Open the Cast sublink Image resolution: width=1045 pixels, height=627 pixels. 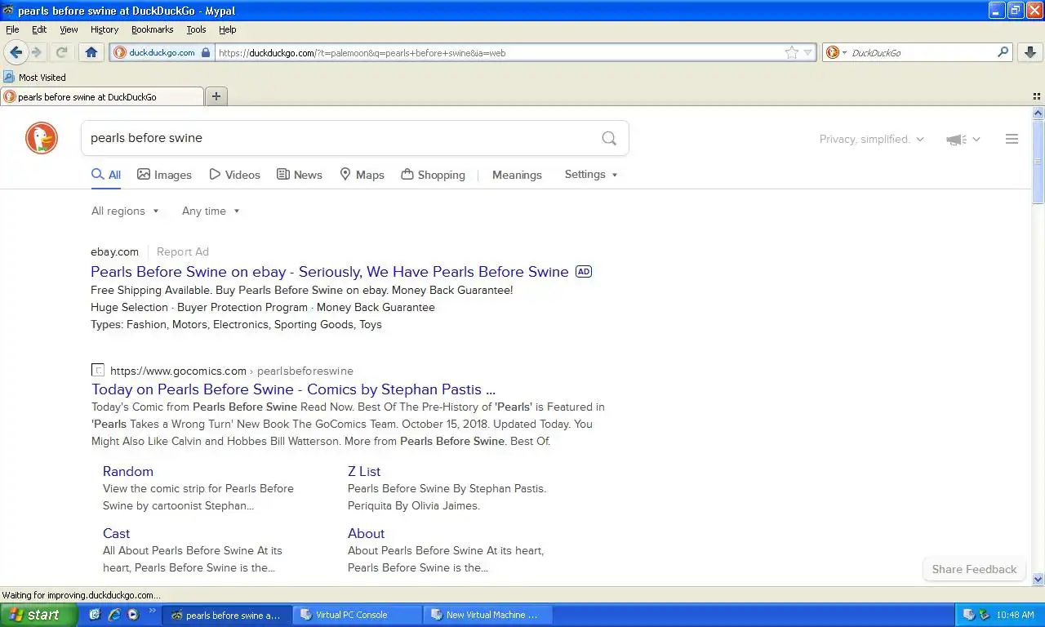click(117, 533)
